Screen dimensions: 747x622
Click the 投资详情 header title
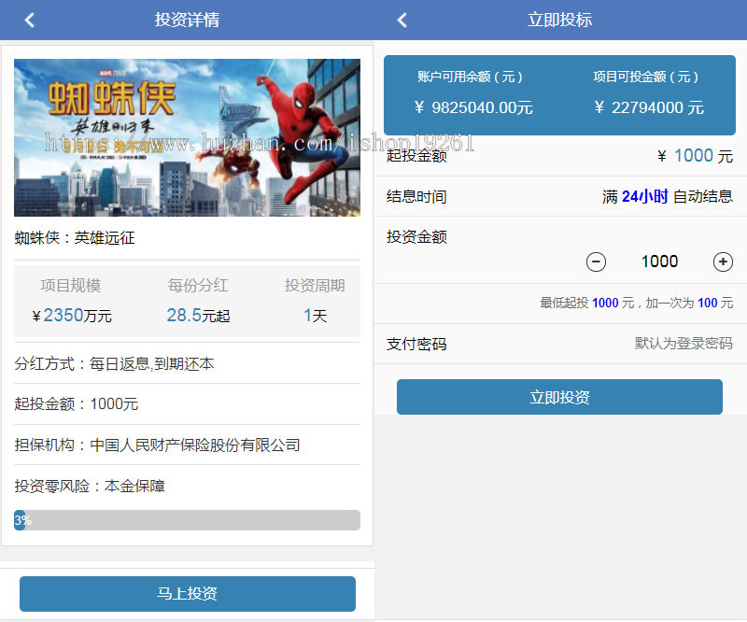[x=188, y=20]
